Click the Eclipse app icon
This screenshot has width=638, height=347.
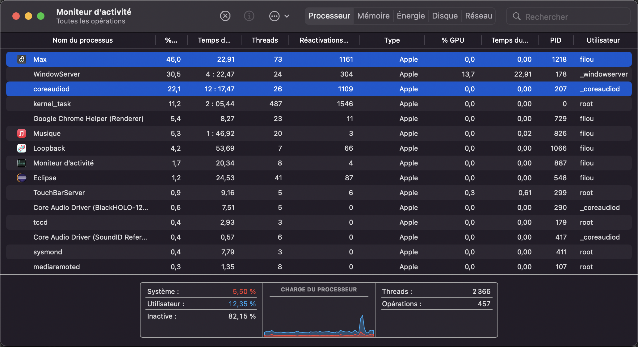[22, 178]
